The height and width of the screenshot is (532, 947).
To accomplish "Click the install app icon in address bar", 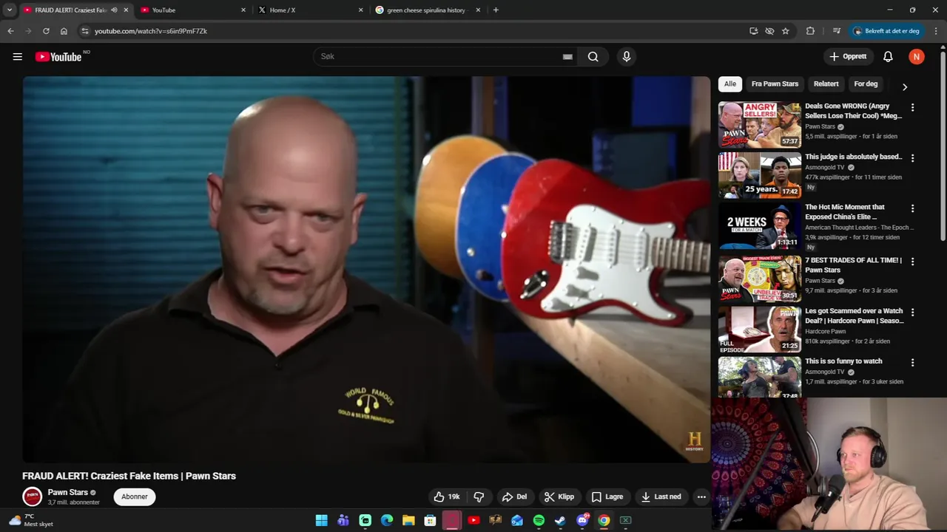I will coord(753,31).
